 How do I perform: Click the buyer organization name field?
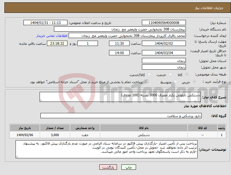(x=120, y=29)
